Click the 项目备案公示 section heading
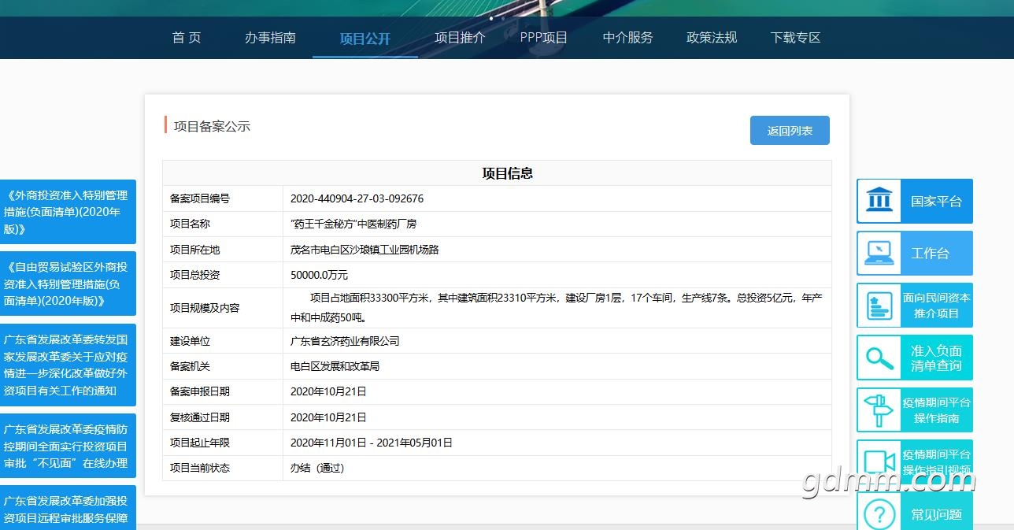The image size is (1014, 530). (212, 126)
